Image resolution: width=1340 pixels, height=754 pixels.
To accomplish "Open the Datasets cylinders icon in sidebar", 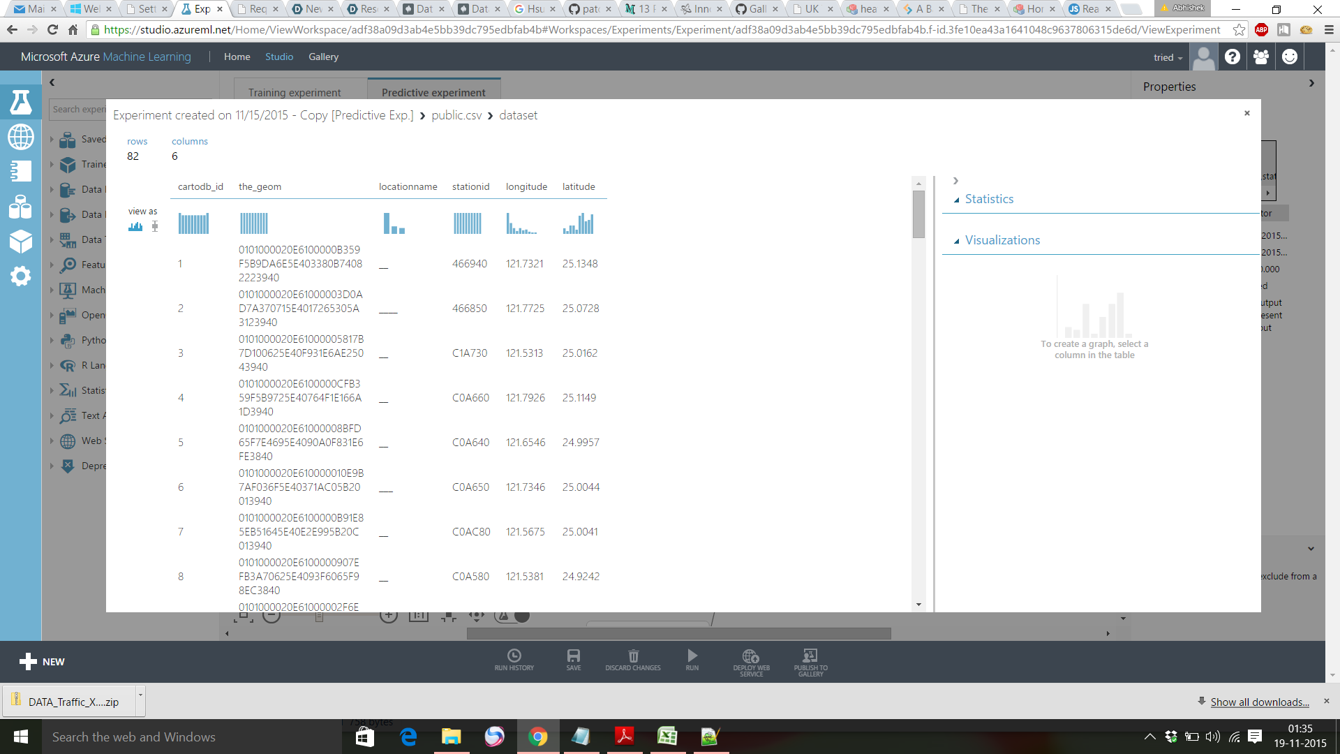I will [x=20, y=207].
